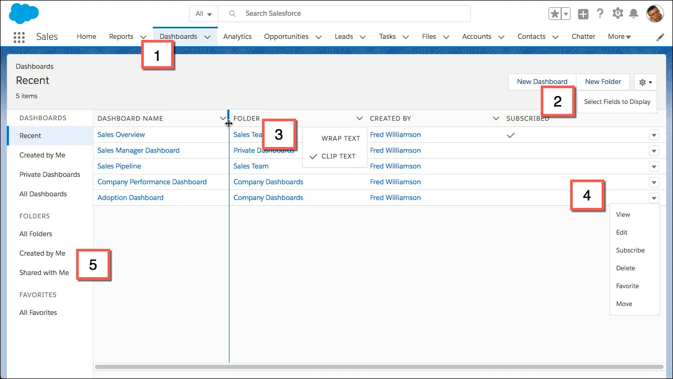Expand the Files tab chevron
Viewport: 673px width, 379px height.
[446, 37]
